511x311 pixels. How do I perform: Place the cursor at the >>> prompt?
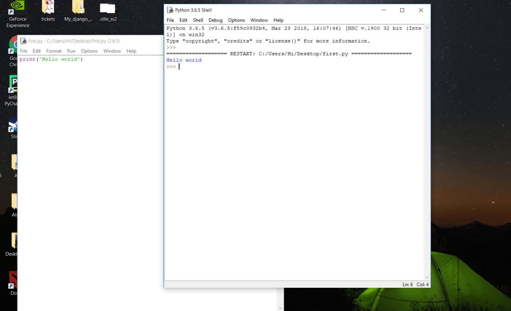178,66
